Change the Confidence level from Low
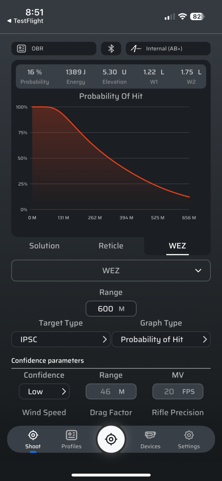 (44, 391)
